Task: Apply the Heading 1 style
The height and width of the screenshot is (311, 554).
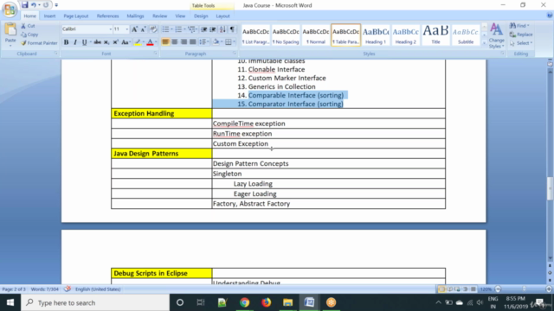Action: coord(376,35)
